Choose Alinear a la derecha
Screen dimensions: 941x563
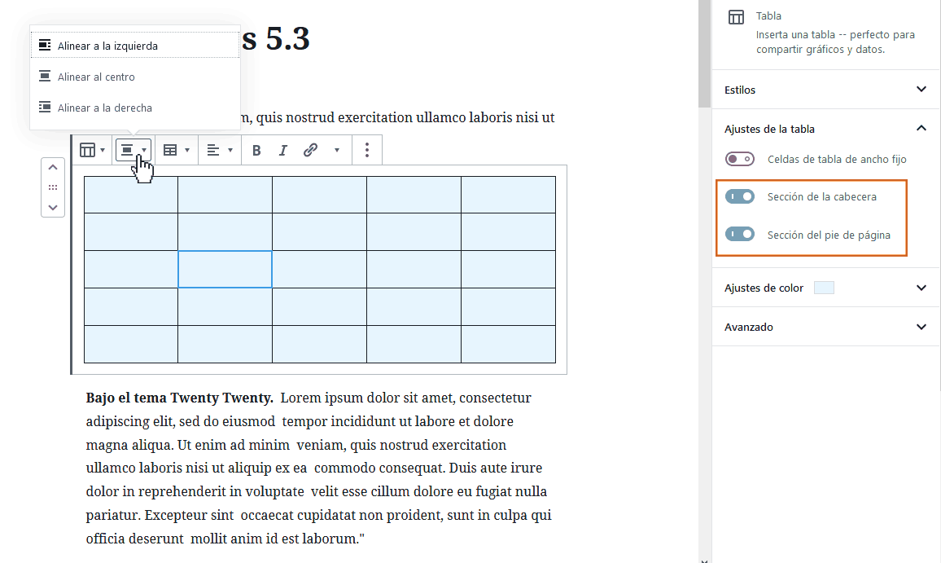click(x=104, y=108)
